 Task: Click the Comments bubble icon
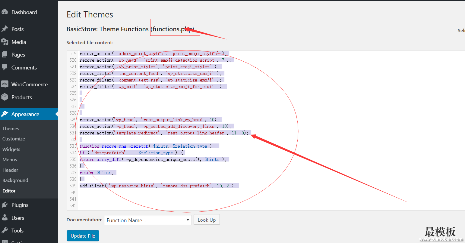(5, 67)
